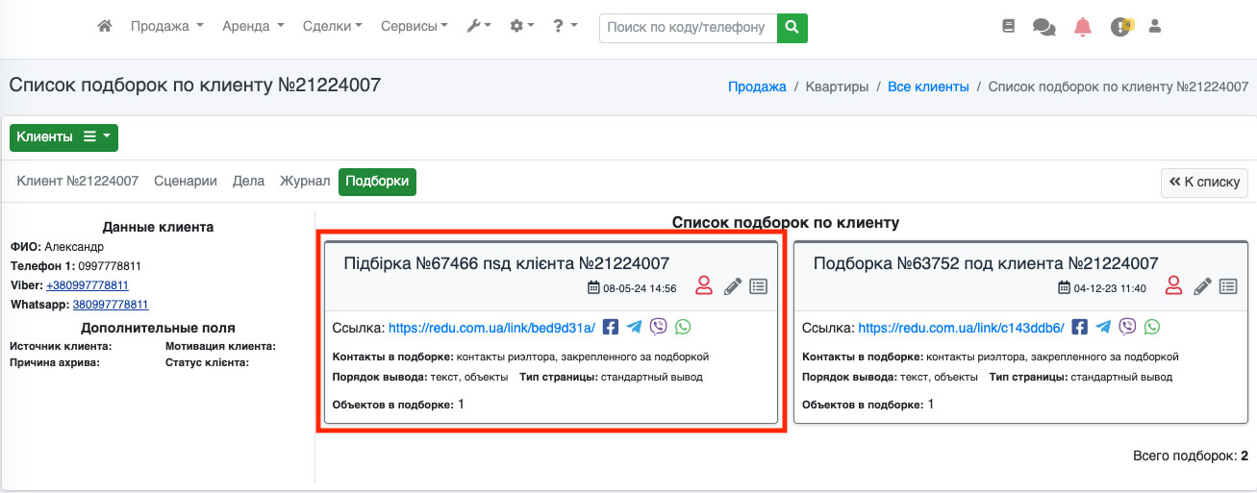This screenshot has height=493, width=1257.
Task: Switch to the Сценарии tab
Action: coord(186,181)
